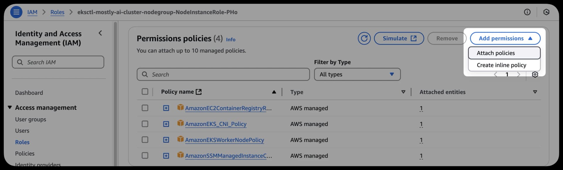Viewport: 563px width, 170px height.
Task: Open the Filter by Type dropdown
Action: pyautogui.click(x=357, y=74)
